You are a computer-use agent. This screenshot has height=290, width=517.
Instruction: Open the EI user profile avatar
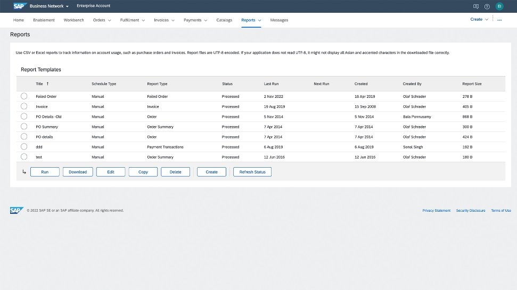(499, 6)
